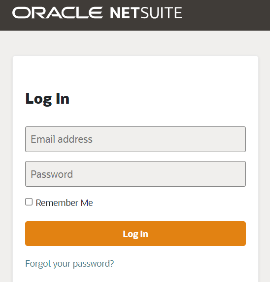Click the ORACLE wordmark
270x282 pixels.
58,13
